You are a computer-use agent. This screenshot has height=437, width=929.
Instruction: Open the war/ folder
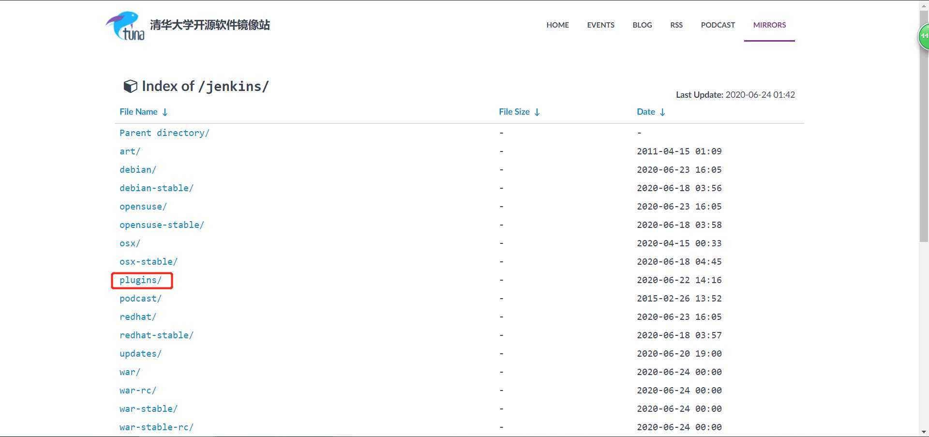coord(130,372)
